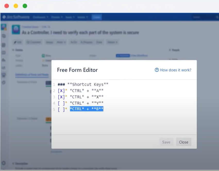The image size is (219, 171).
Task: Follow the "How does it work?" link
Action: click(175, 70)
